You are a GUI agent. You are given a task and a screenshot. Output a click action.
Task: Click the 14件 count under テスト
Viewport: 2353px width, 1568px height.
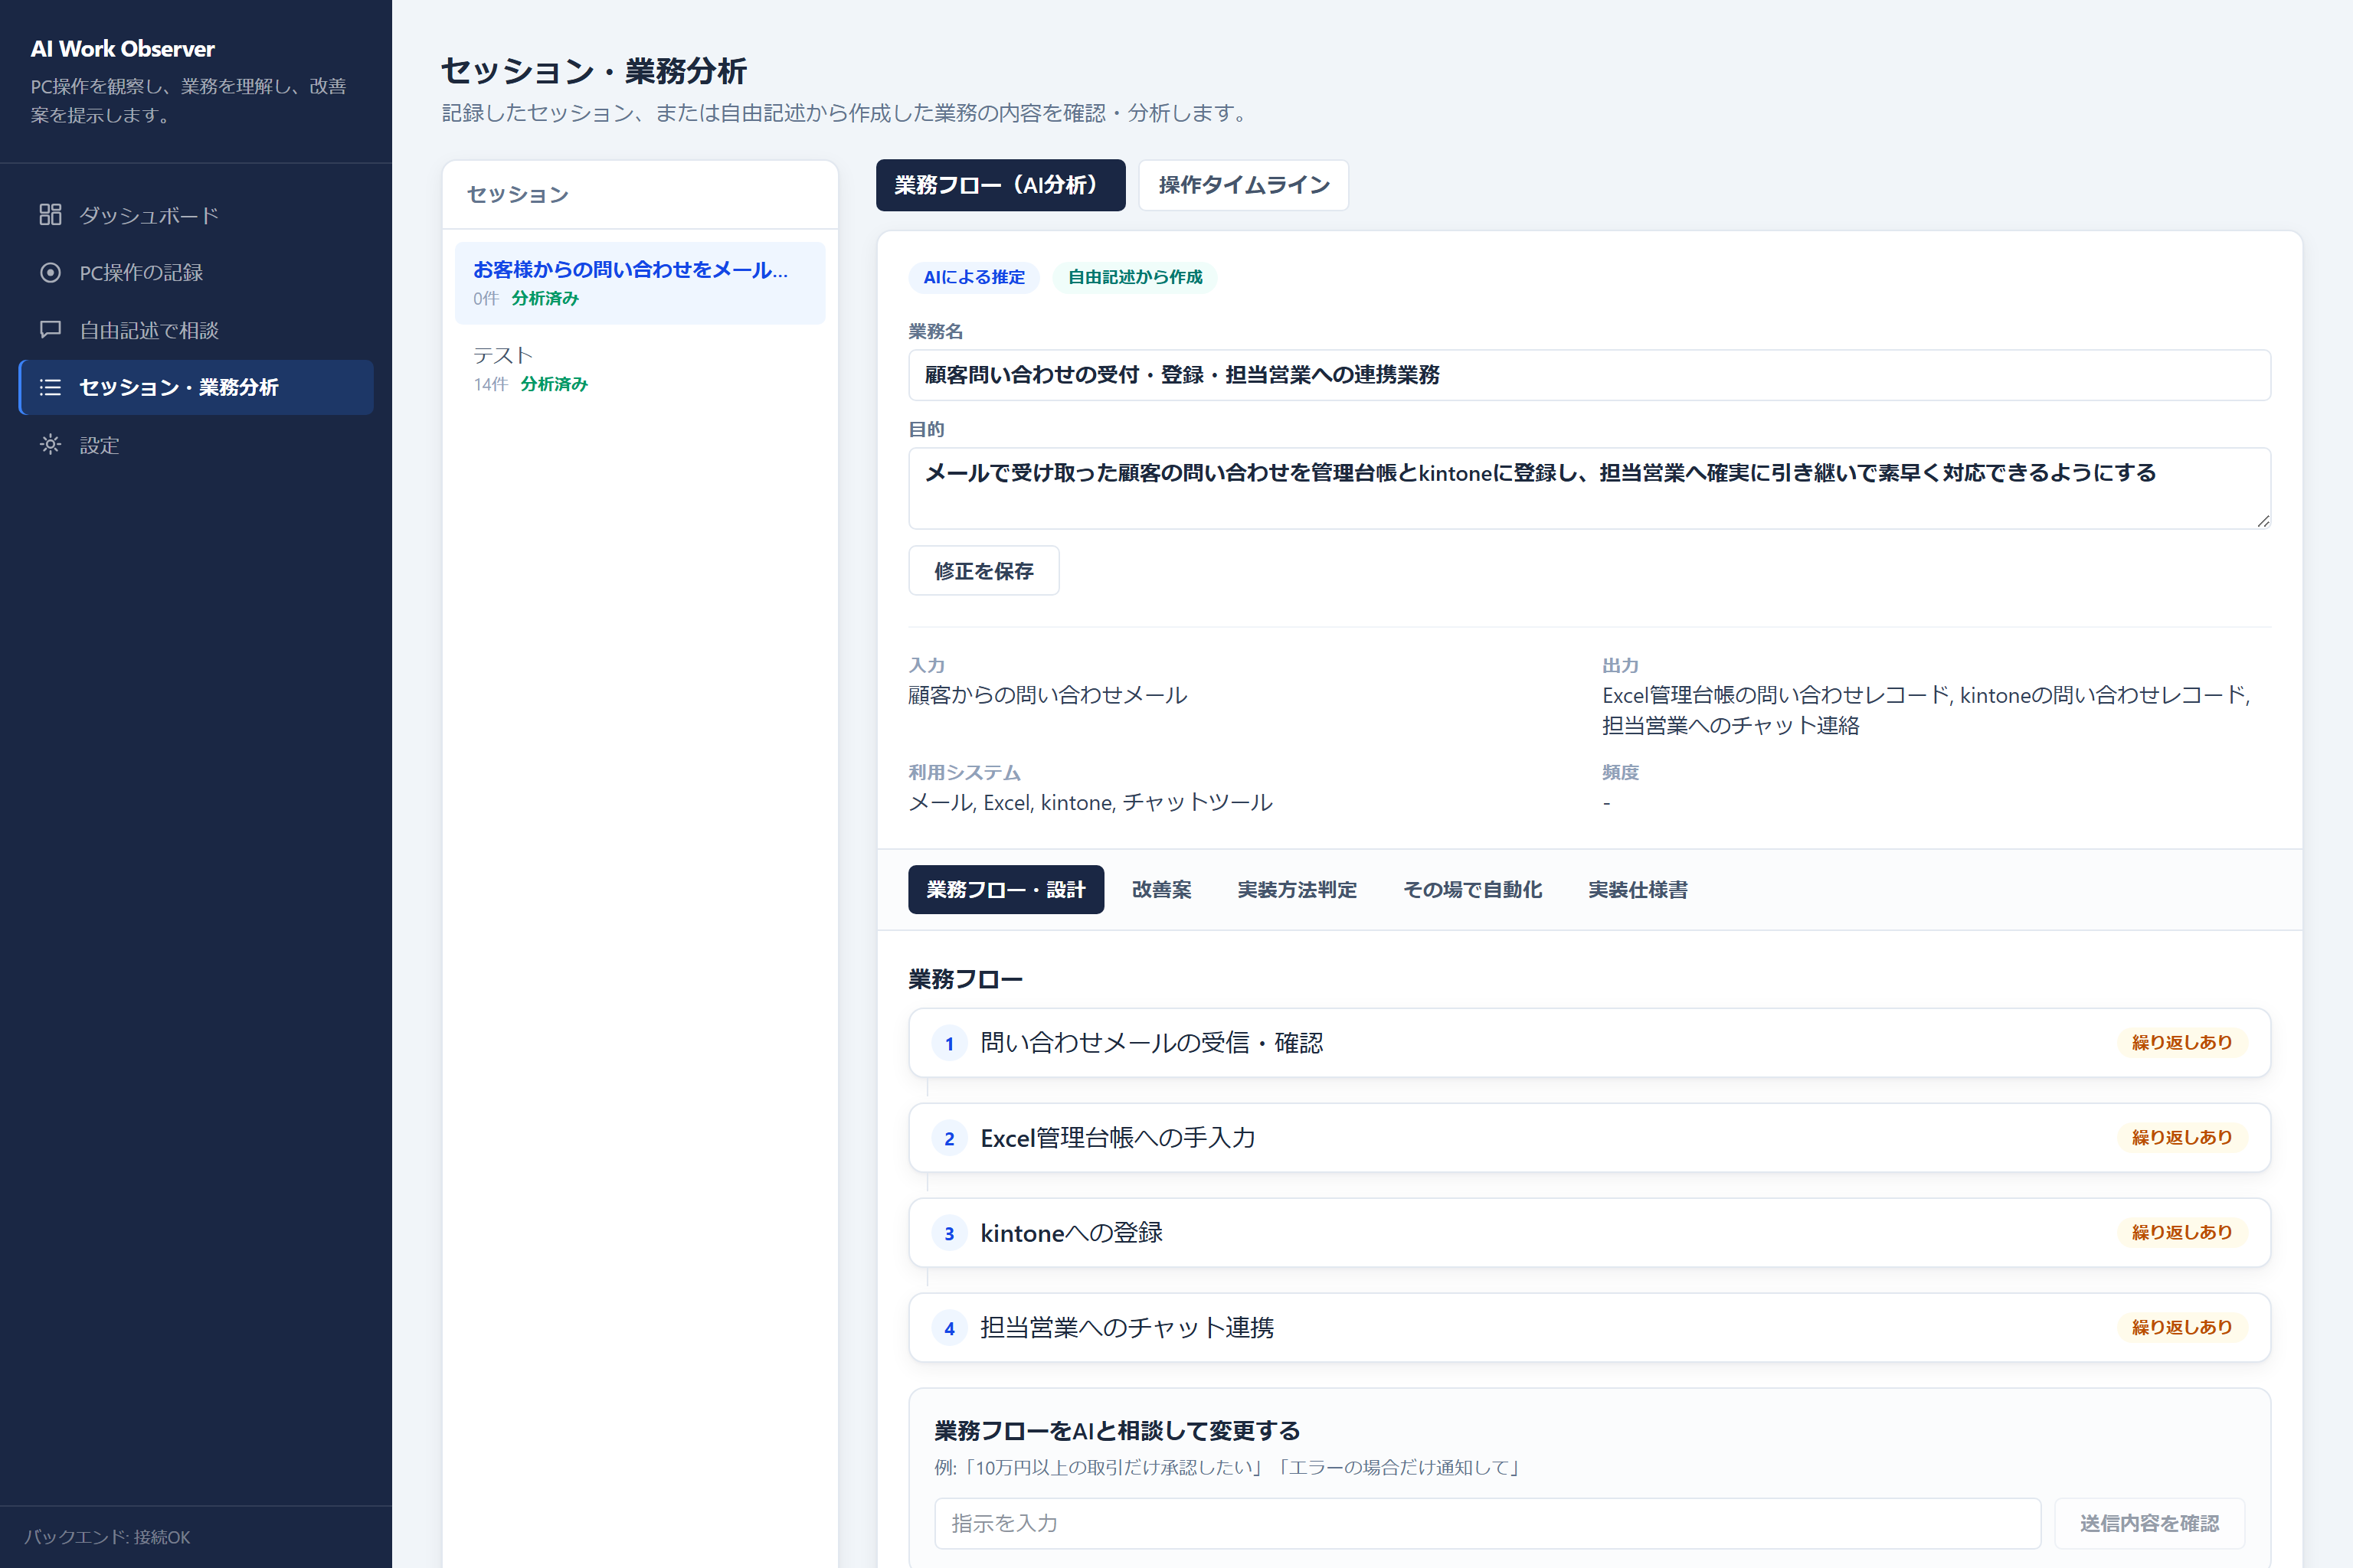490,384
